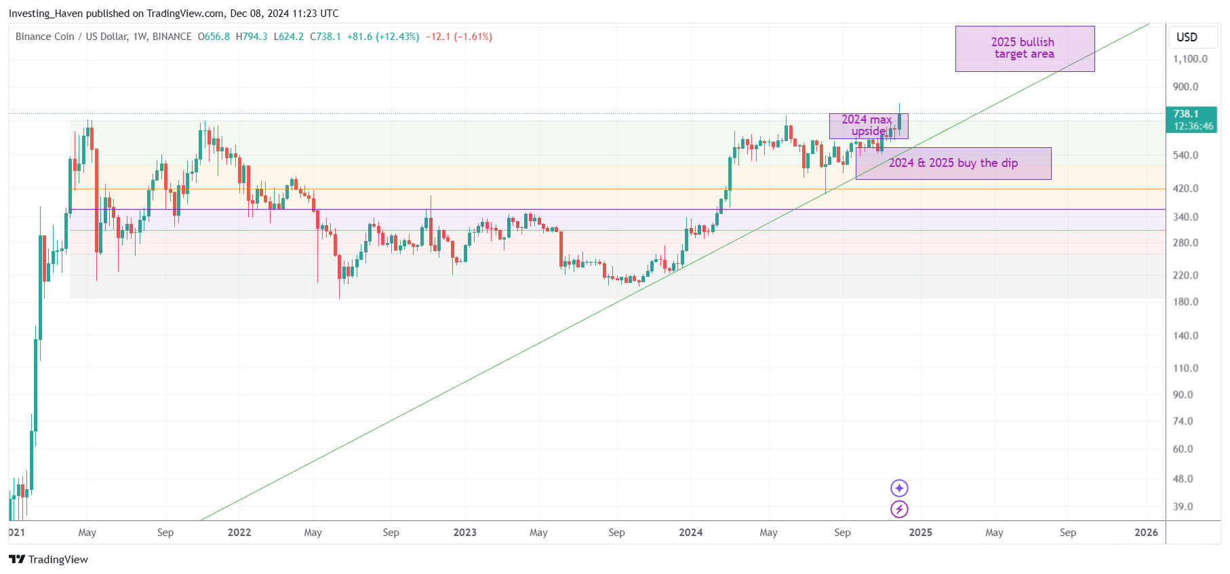
Task: Click the 140.0 price axis label
Action: [x=1185, y=336]
